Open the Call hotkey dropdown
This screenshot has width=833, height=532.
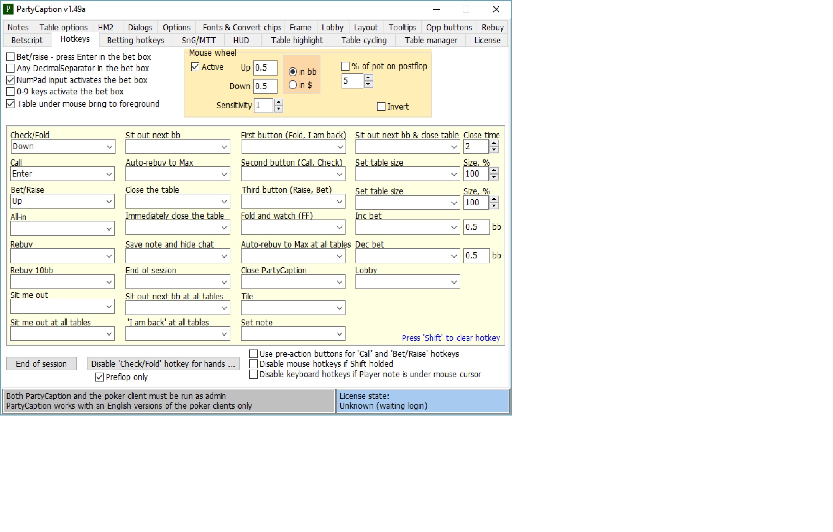(x=63, y=174)
